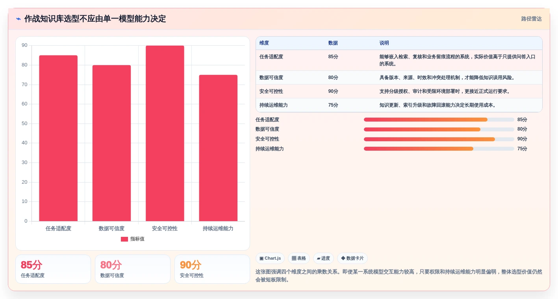
Task: Select the 进度 tag chip
Action: (x=323, y=258)
